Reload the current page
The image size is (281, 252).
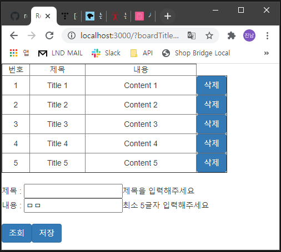[49, 35]
